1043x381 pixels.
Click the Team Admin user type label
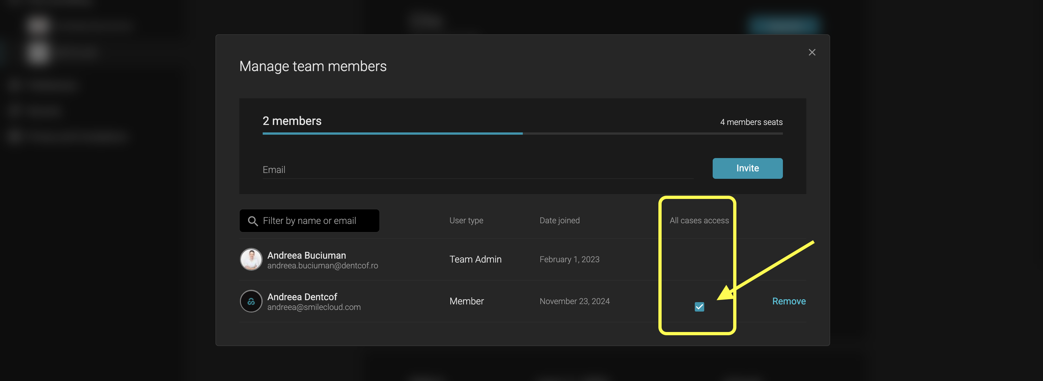point(475,259)
